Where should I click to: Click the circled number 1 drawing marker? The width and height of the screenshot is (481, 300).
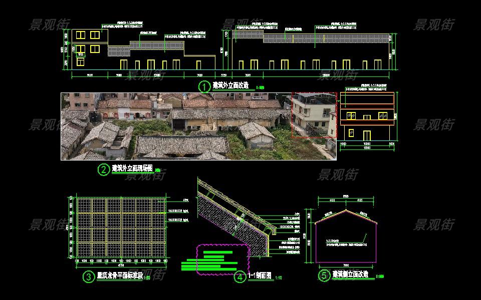point(204,86)
